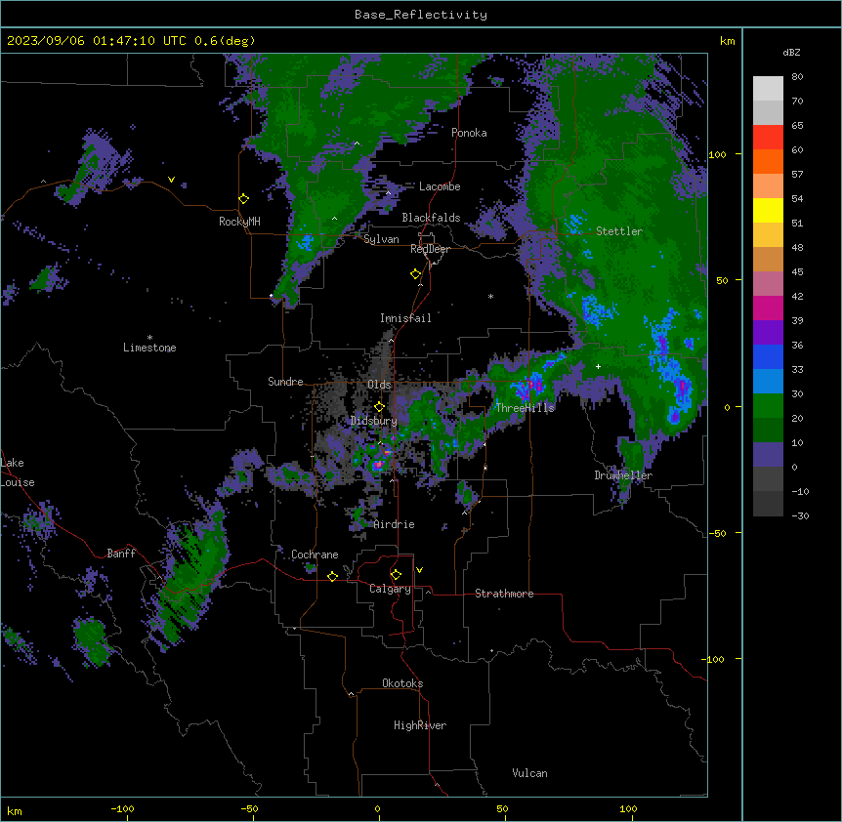842x822 pixels.
Task: Click the white plus marker south of Stettler
Action: [x=598, y=366]
